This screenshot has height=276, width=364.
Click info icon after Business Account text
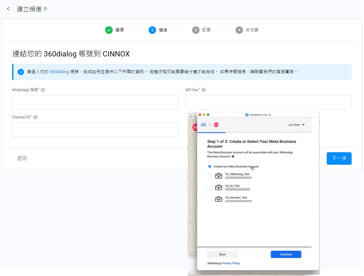[233, 157]
